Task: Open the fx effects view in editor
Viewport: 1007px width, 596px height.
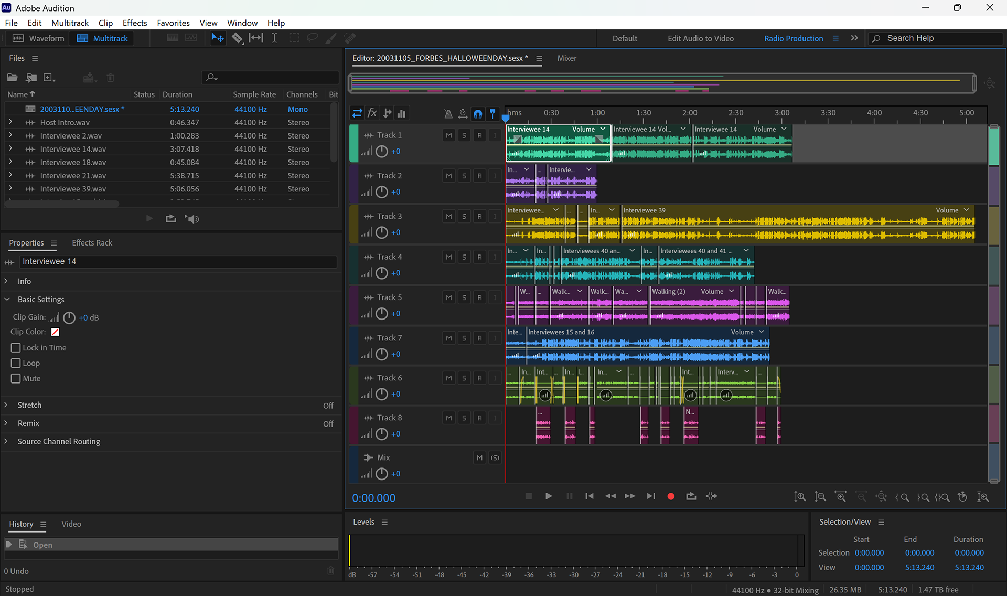Action: [372, 113]
